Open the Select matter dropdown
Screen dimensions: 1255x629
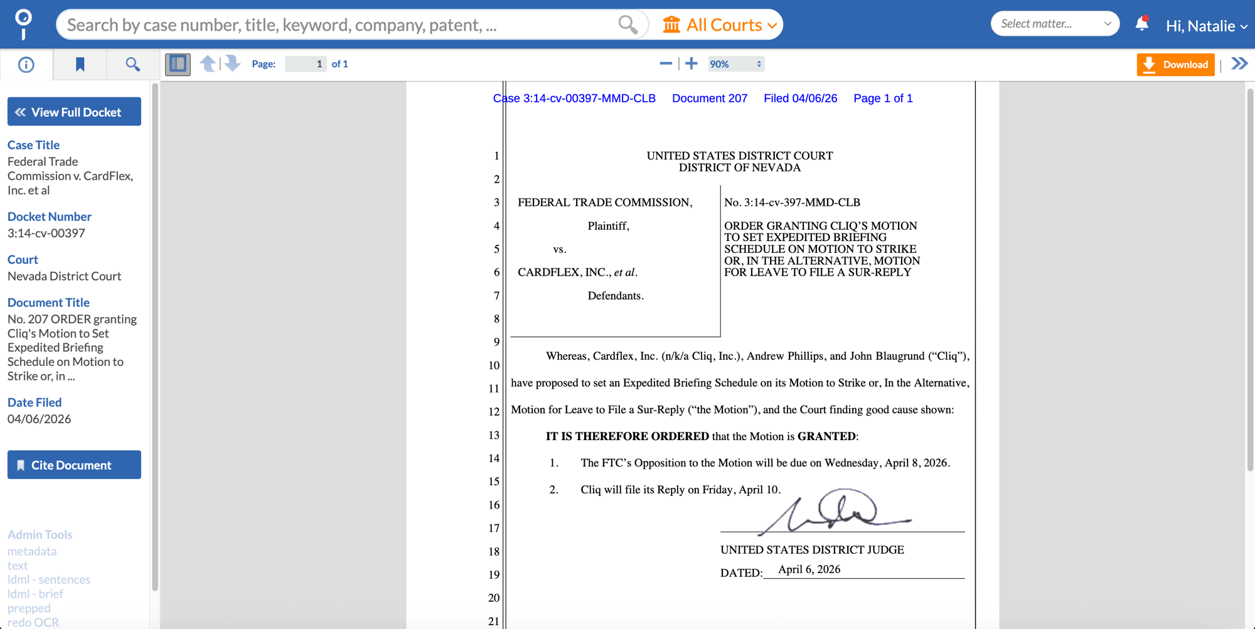(x=1055, y=24)
